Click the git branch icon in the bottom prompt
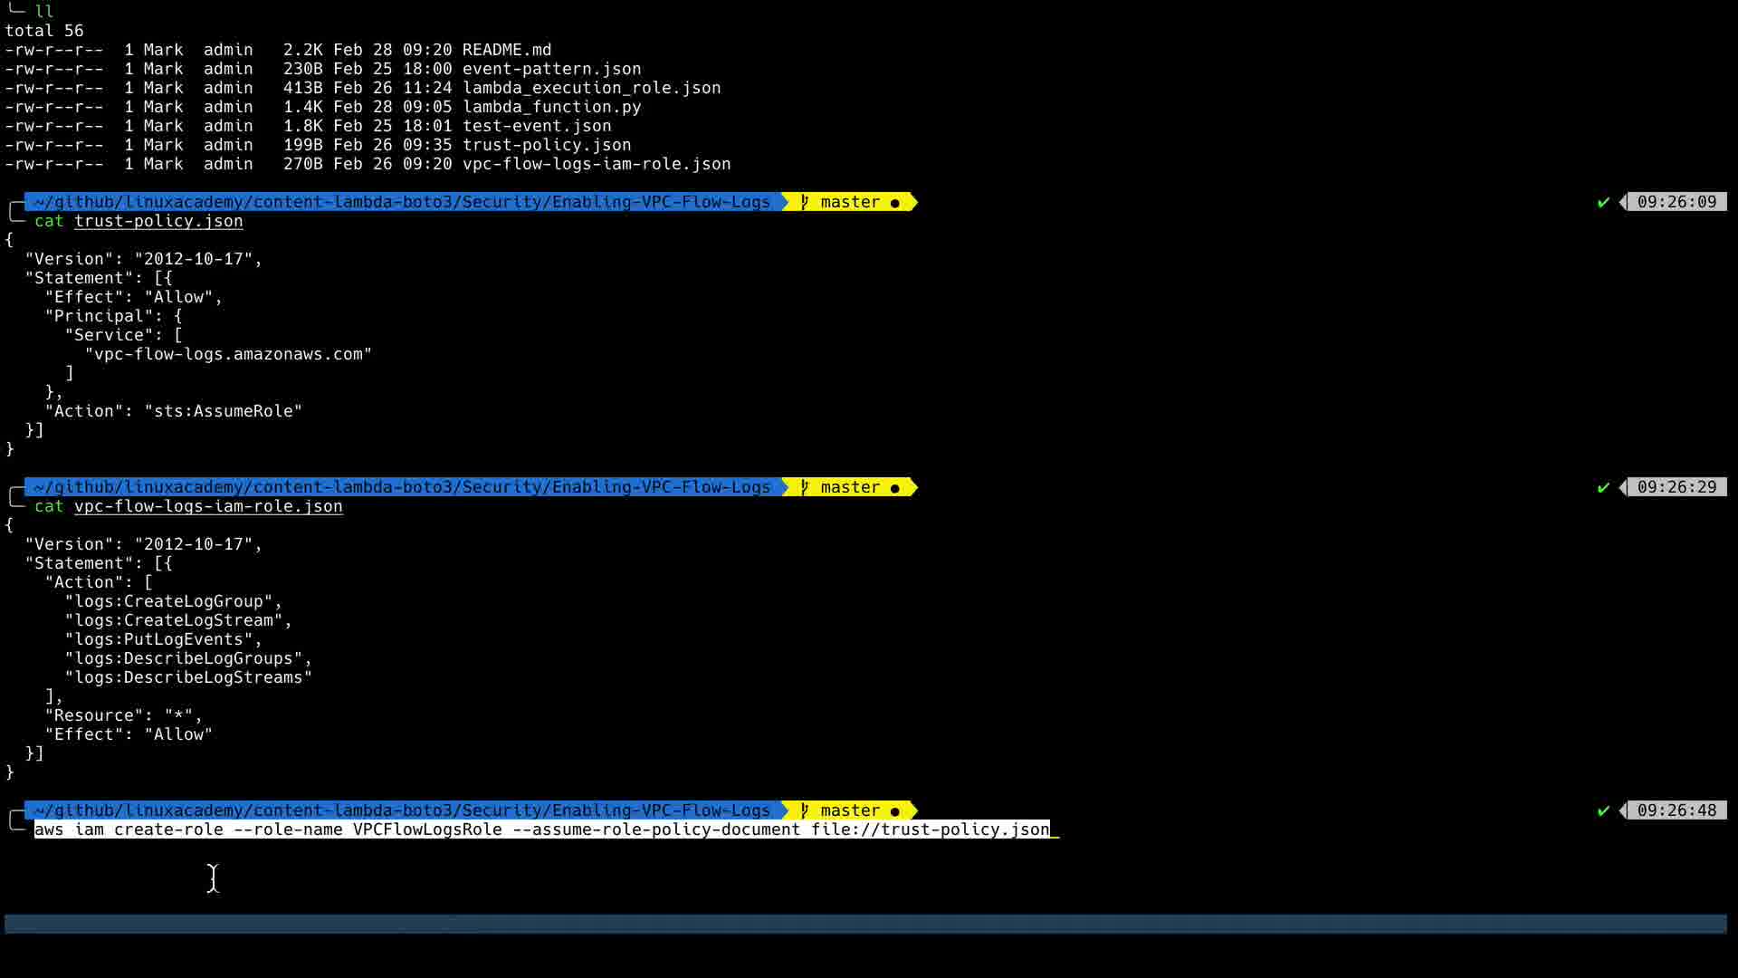This screenshot has height=978, width=1738. (x=804, y=810)
